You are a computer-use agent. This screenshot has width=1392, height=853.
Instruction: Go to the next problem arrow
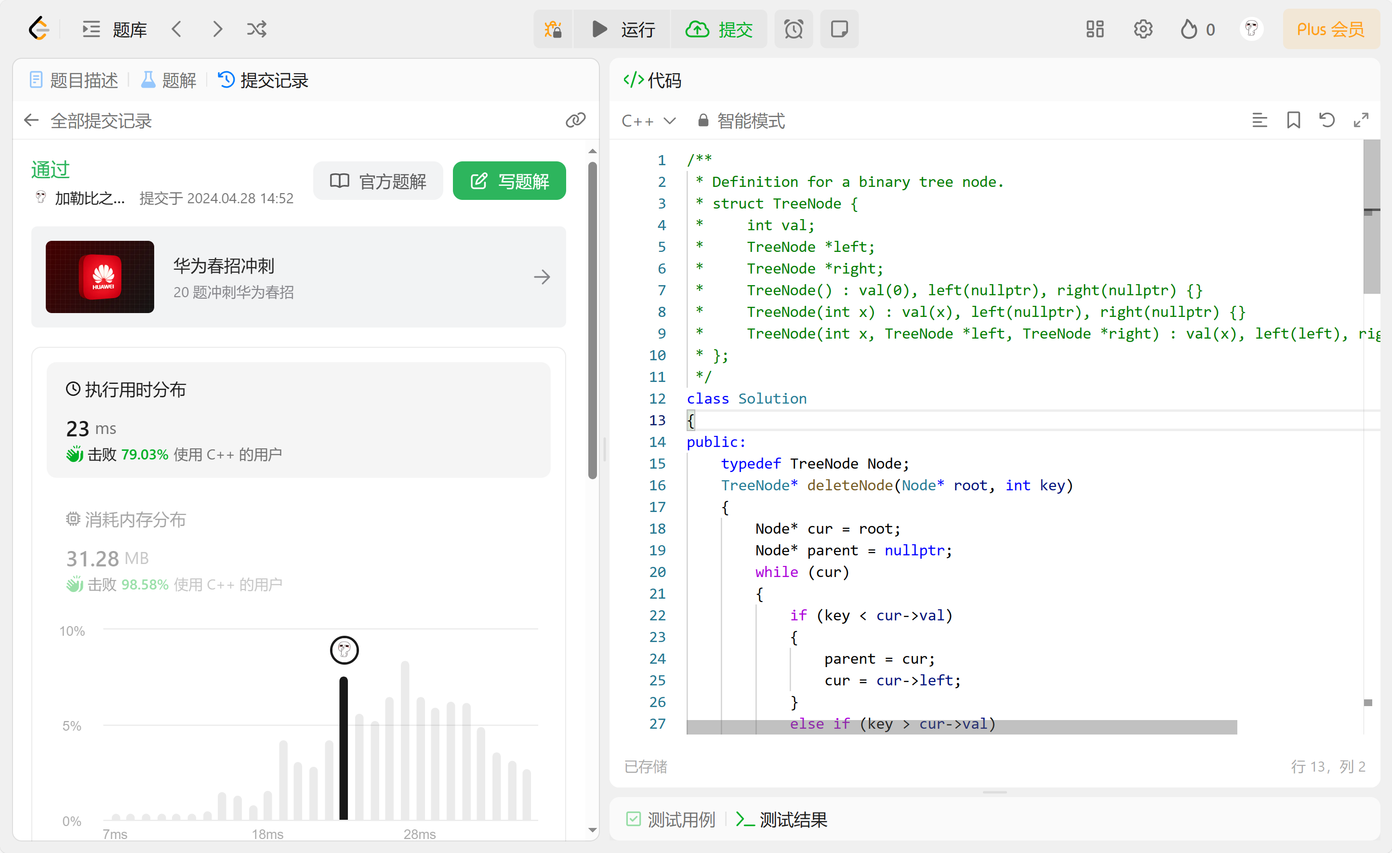coord(217,29)
